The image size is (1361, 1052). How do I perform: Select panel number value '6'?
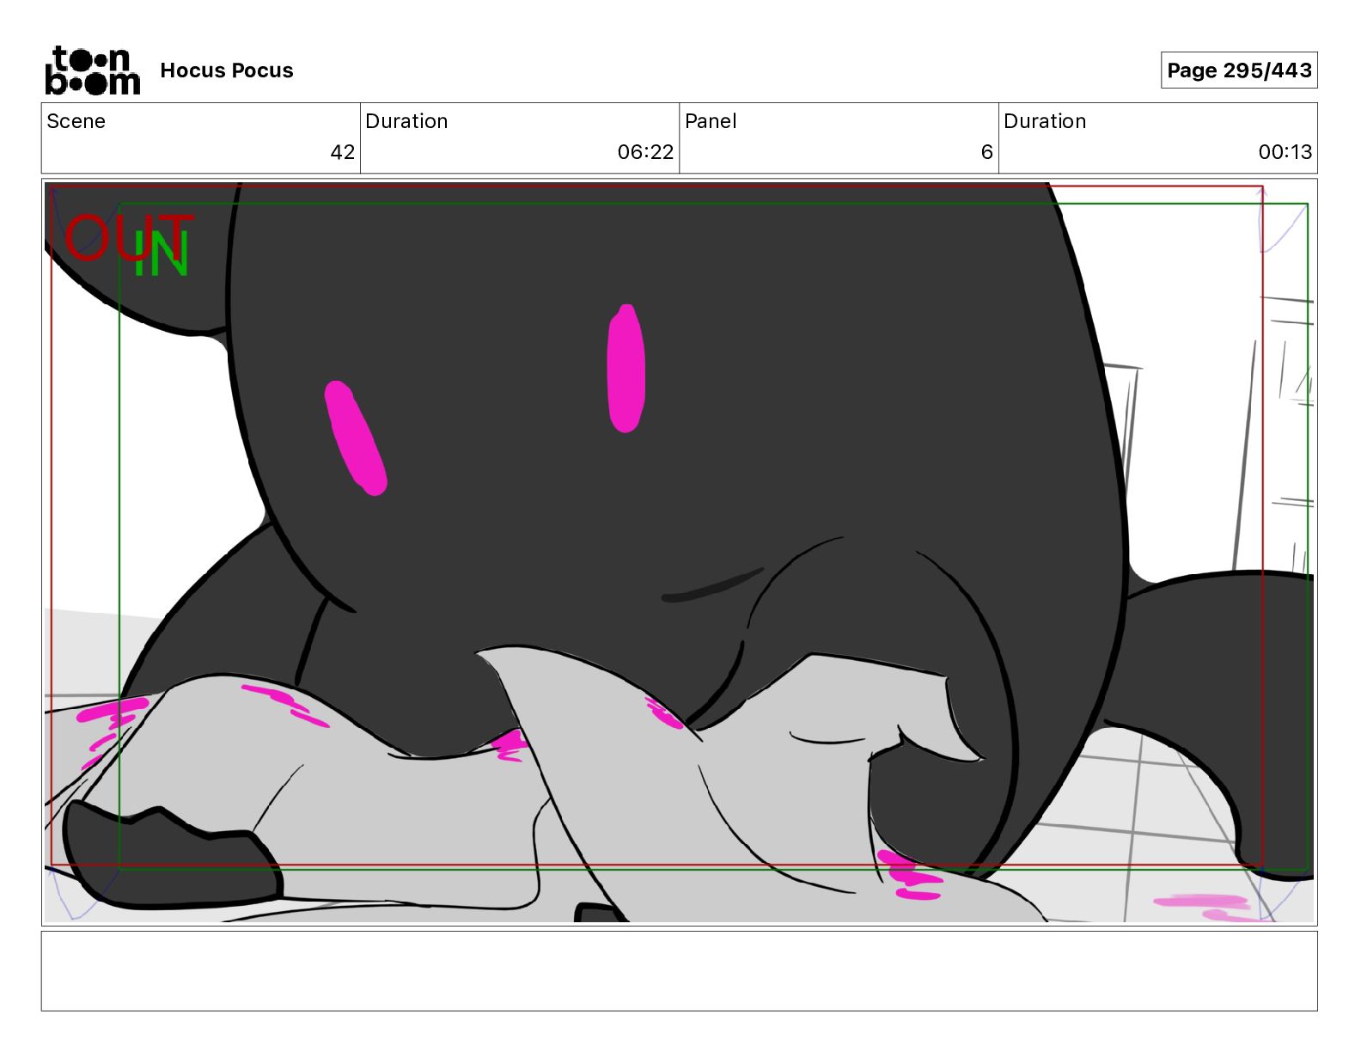pos(986,152)
